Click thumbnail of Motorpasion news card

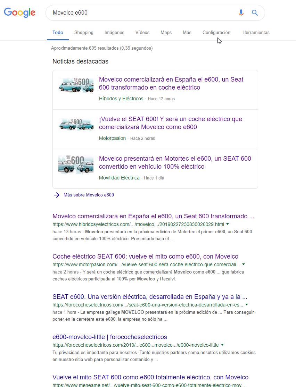[76, 125]
